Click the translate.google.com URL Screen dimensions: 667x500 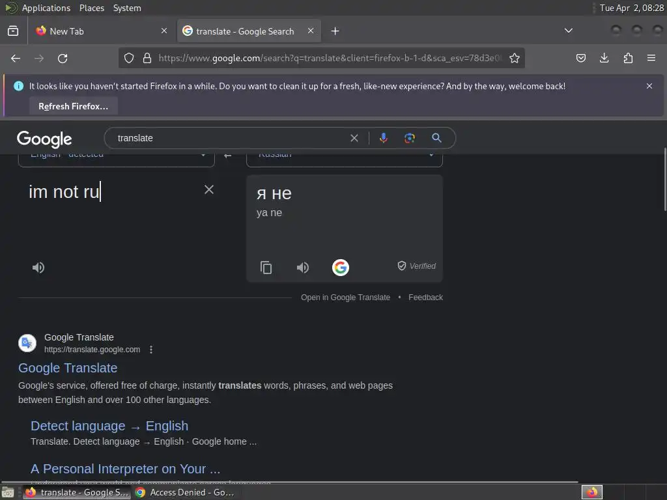pyautogui.click(x=92, y=350)
